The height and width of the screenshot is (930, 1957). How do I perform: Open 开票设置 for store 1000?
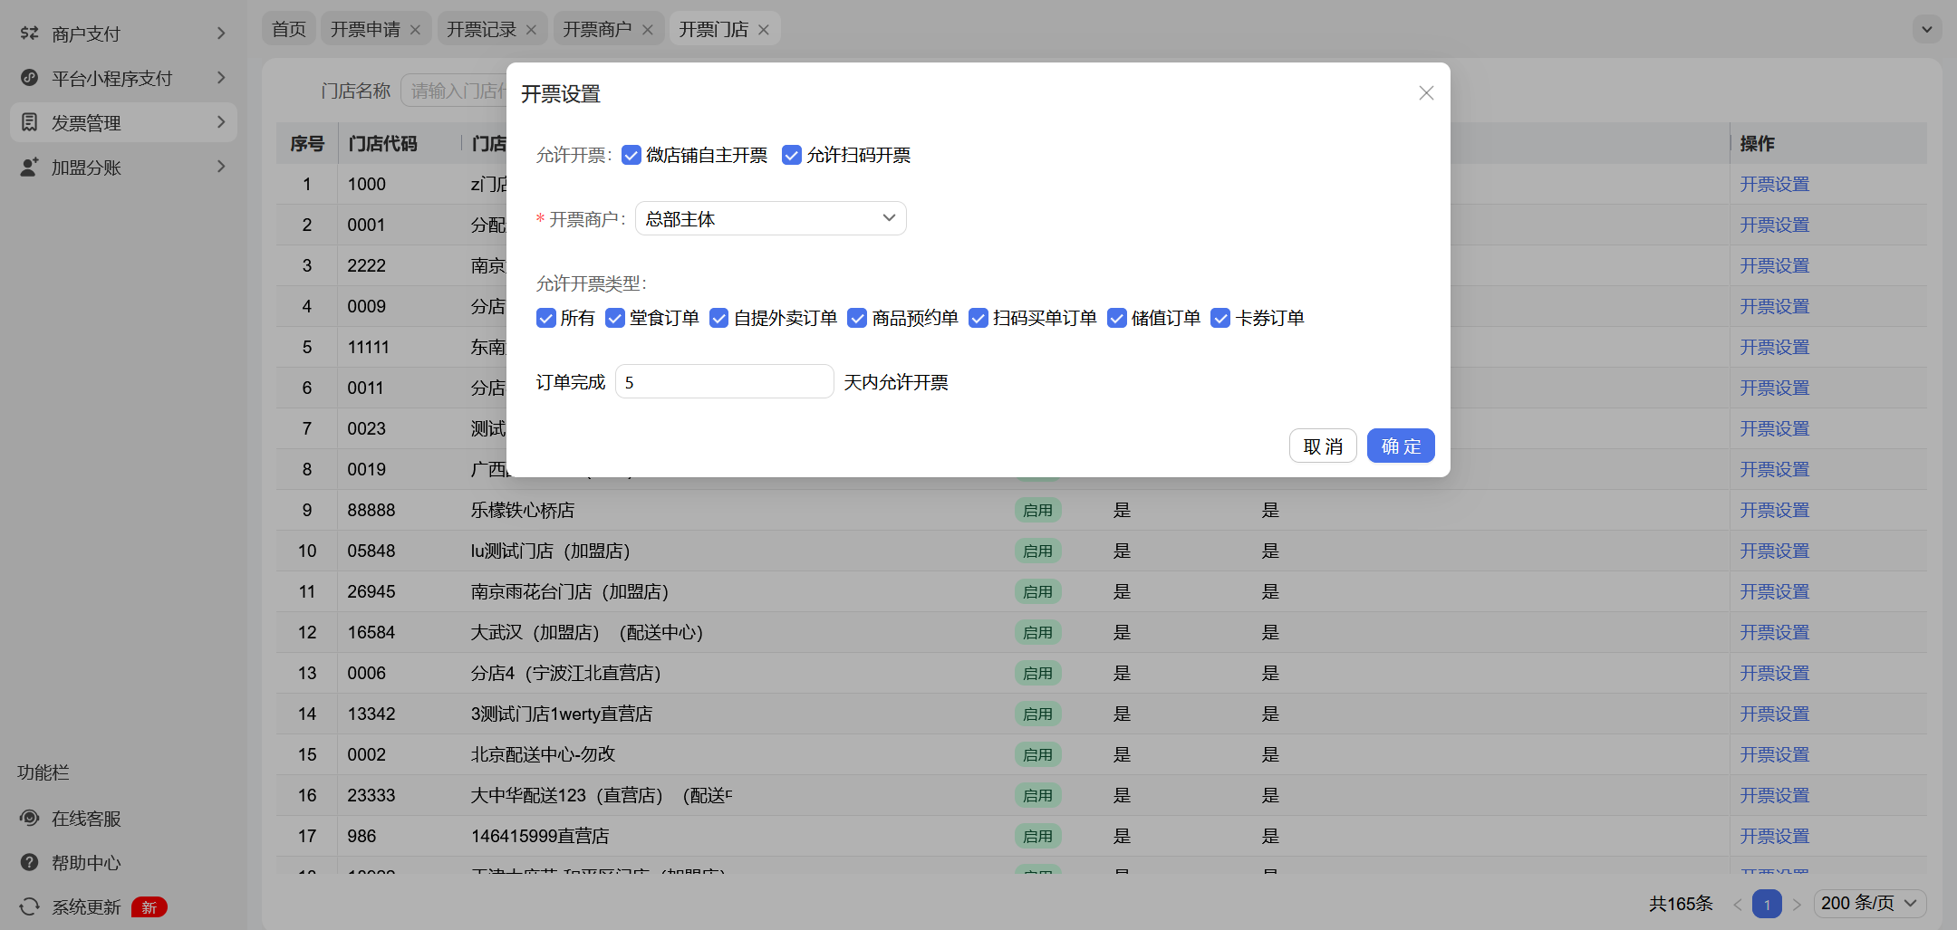click(1774, 184)
